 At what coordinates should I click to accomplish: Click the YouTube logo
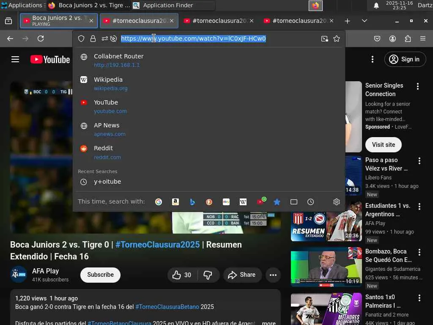(x=50, y=59)
